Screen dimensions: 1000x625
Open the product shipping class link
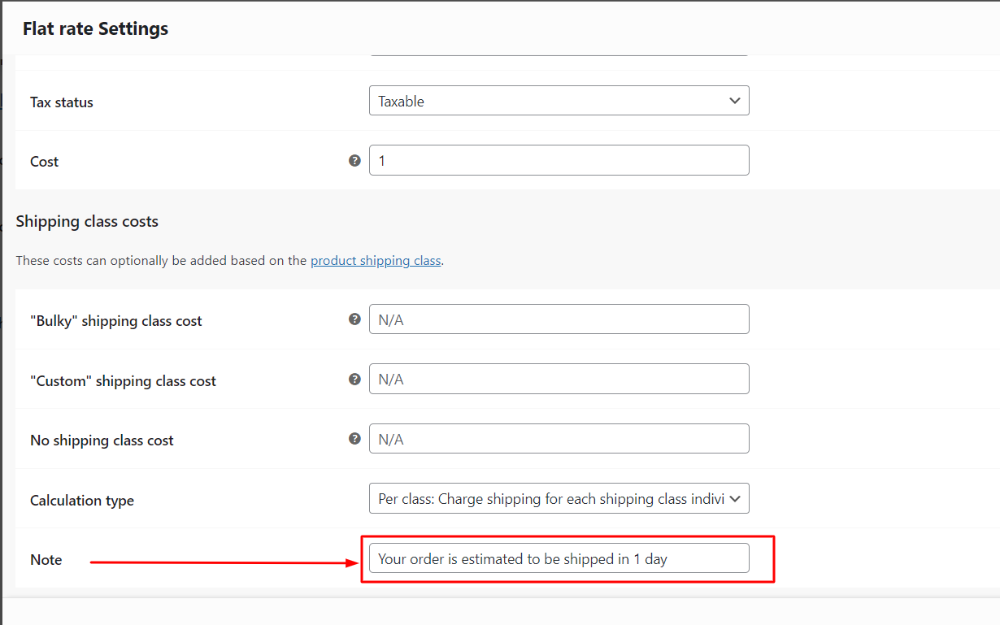click(x=376, y=260)
